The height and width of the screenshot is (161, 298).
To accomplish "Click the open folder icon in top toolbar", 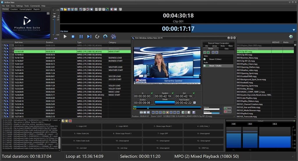I will pos(66,9).
